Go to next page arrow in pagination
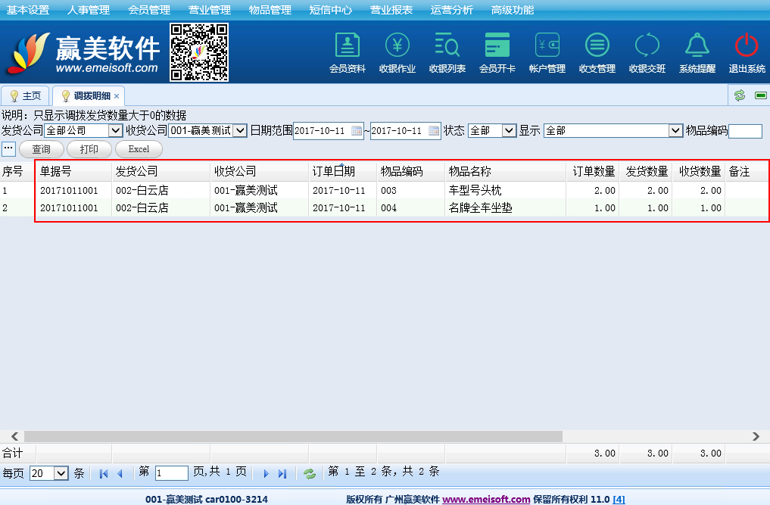 click(266, 474)
